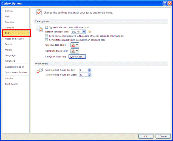Toggle Send status report when complete checkbox
The image size is (173, 141).
(x=46, y=40)
